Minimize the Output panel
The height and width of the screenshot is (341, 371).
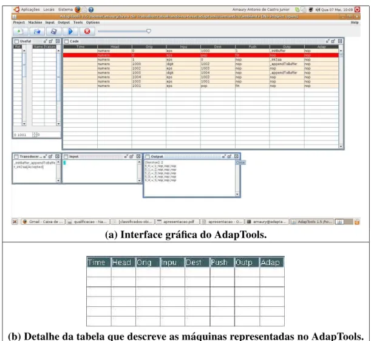coord(224,156)
